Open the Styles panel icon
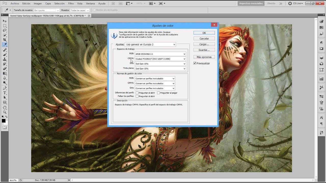 click(321, 34)
